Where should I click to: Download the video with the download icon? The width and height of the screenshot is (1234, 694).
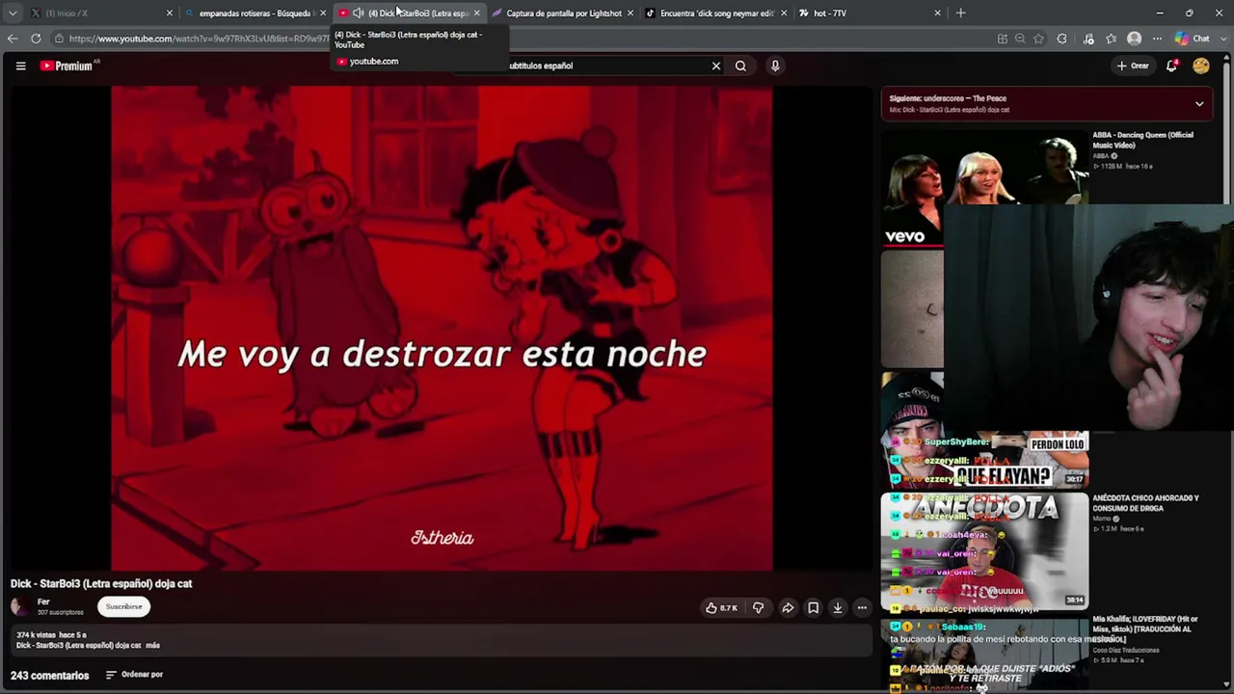838,608
